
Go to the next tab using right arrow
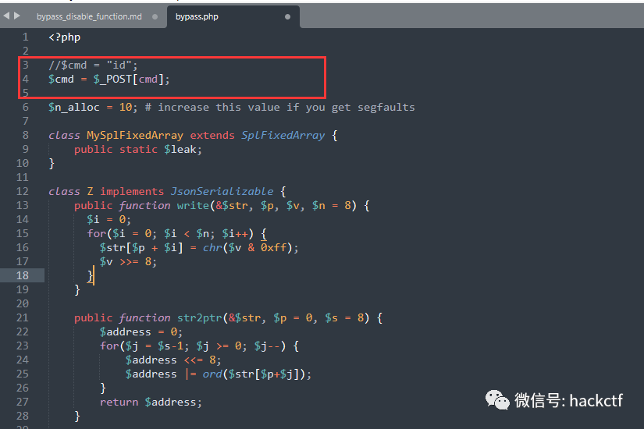pos(17,16)
